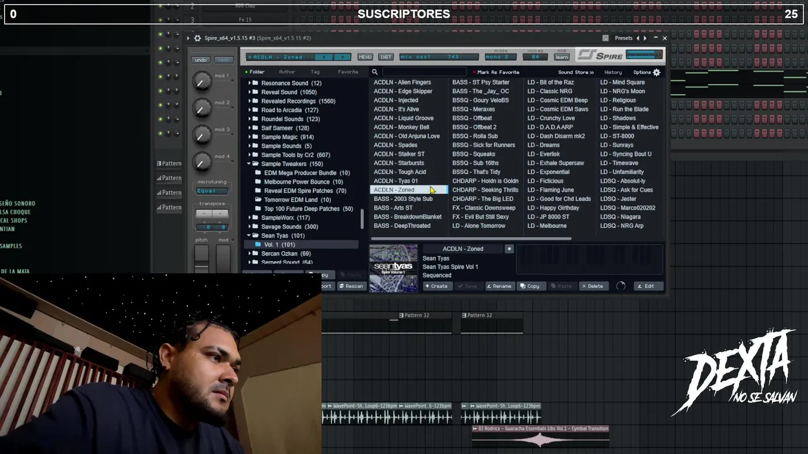
Task: Open the Spire plugin gear options in title bar
Action: [x=197, y=38]
